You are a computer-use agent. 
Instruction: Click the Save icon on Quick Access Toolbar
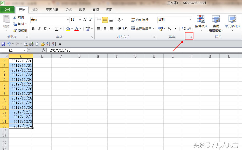3,44
